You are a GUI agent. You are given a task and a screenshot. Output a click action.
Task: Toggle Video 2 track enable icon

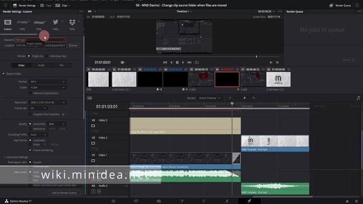tap(93, 143)
